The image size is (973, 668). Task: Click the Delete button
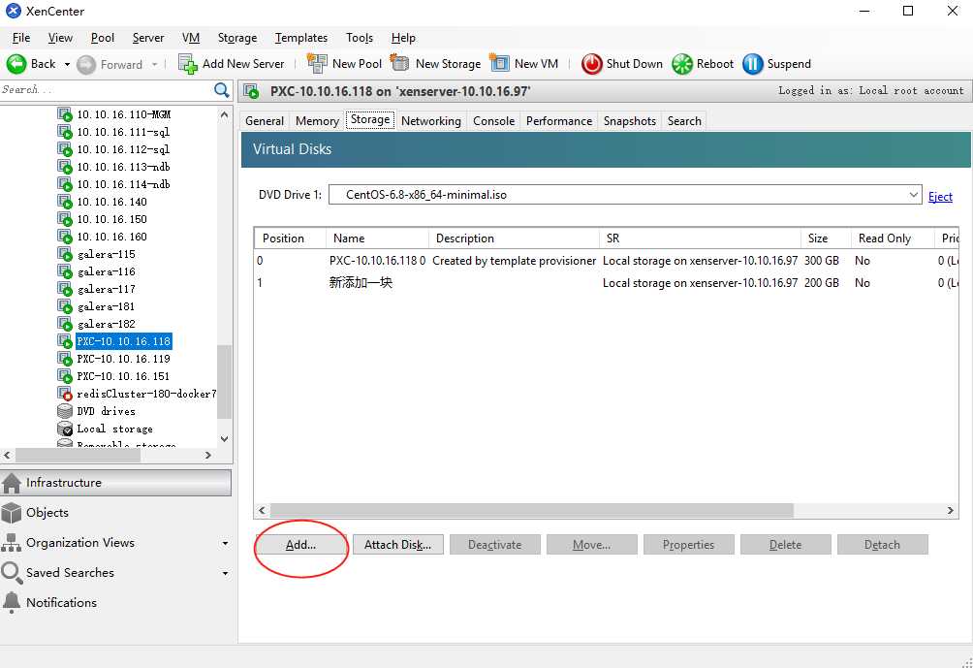[x=785, y=545]
